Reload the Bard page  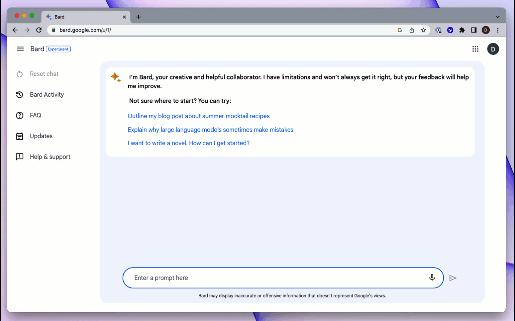pyautogui.click(x=39, y=30)
